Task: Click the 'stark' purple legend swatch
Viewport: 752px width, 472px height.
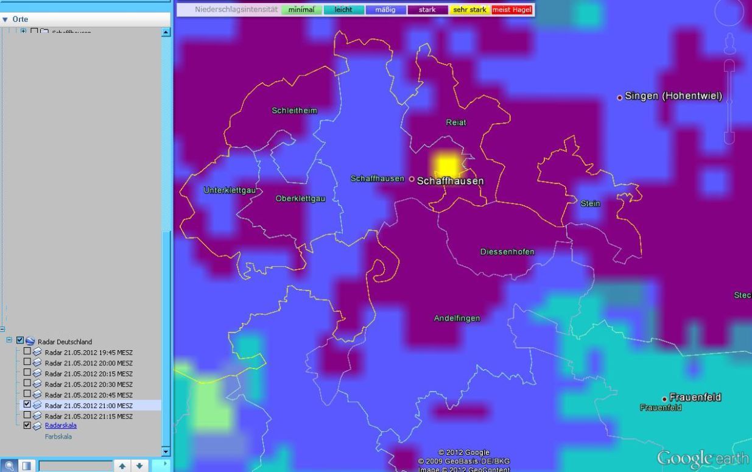Action: click(427, 10)
